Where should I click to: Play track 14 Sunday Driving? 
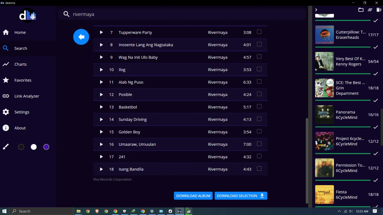(x=101, y=119)
